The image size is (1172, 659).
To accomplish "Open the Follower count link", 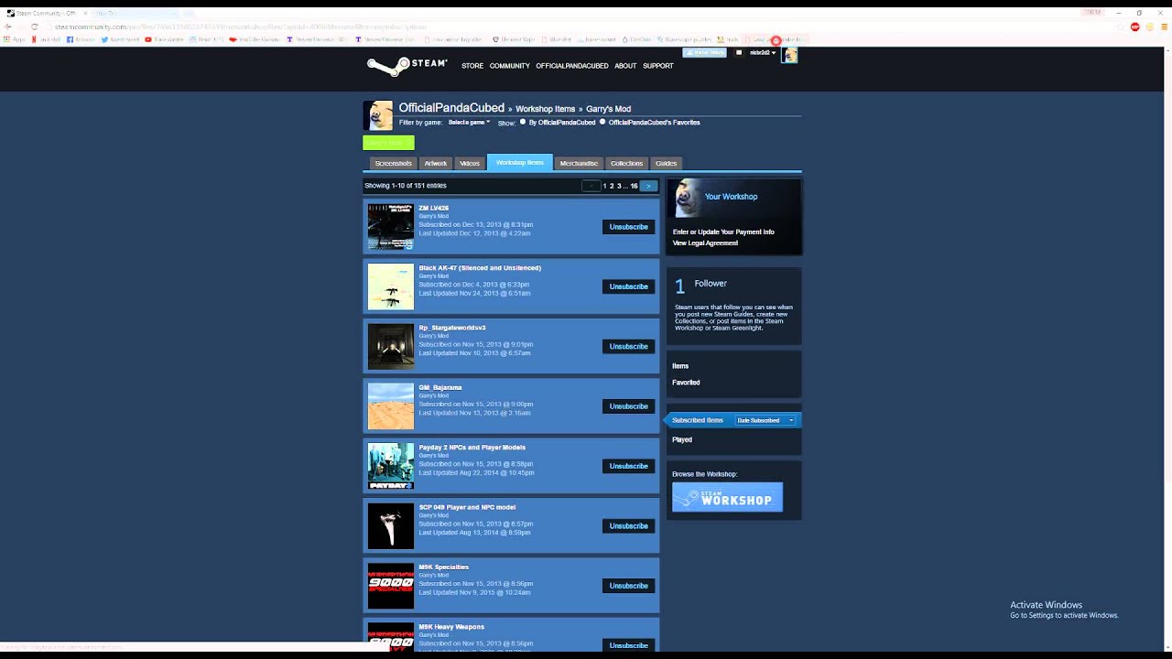I will [700, 286].
